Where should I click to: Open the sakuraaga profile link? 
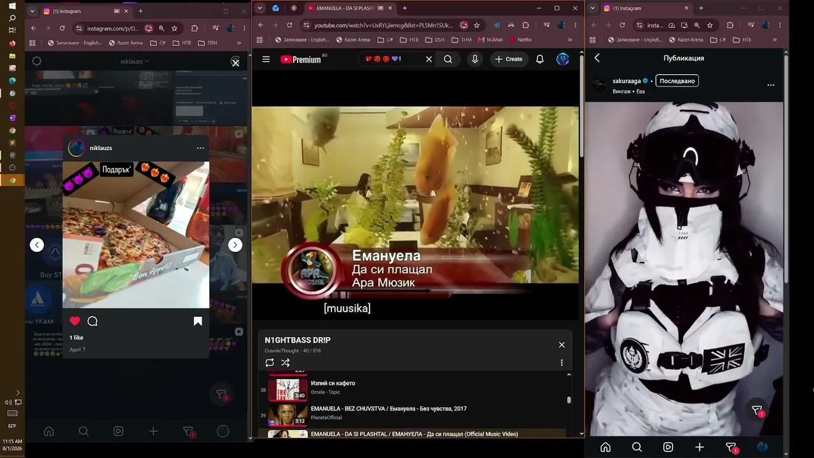[x=626, y=81]
